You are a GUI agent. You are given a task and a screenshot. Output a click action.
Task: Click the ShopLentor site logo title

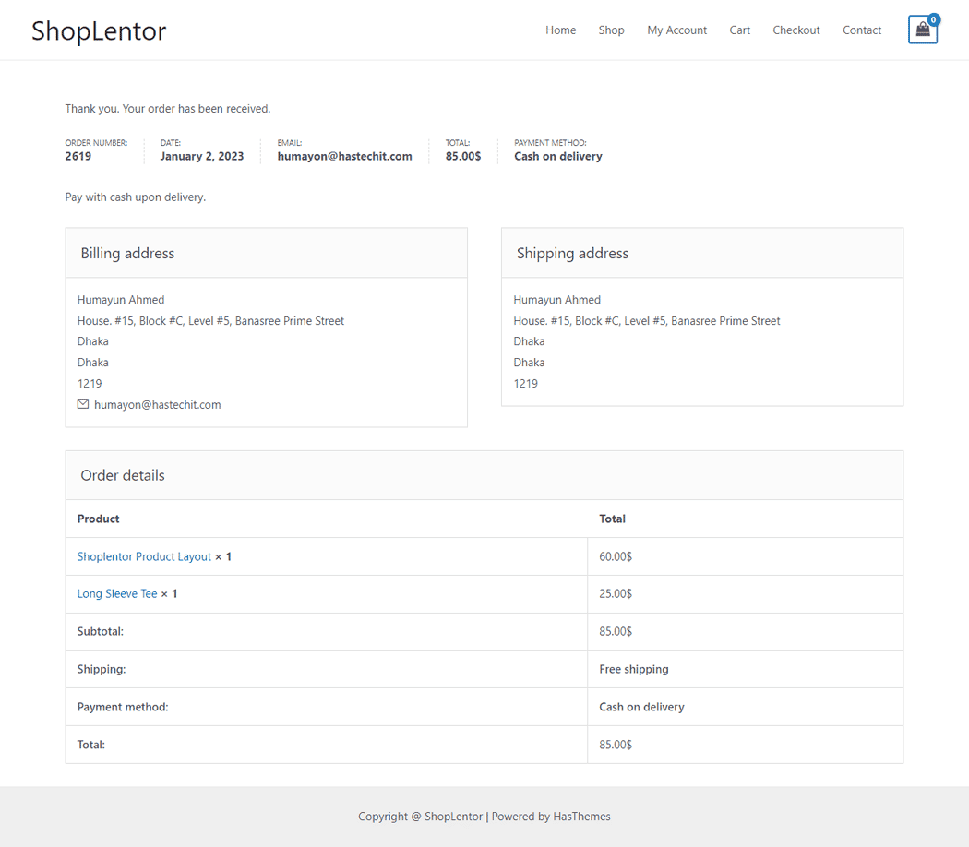[99, 30]
